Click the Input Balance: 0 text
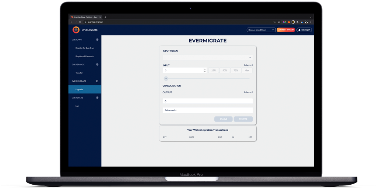The height and width of the screenshot is (192, 380). coord(249,65)
